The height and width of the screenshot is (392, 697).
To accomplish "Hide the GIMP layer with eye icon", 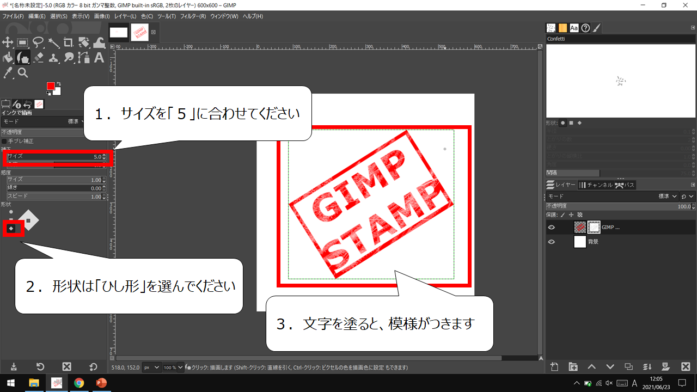I will click(552, 228).
